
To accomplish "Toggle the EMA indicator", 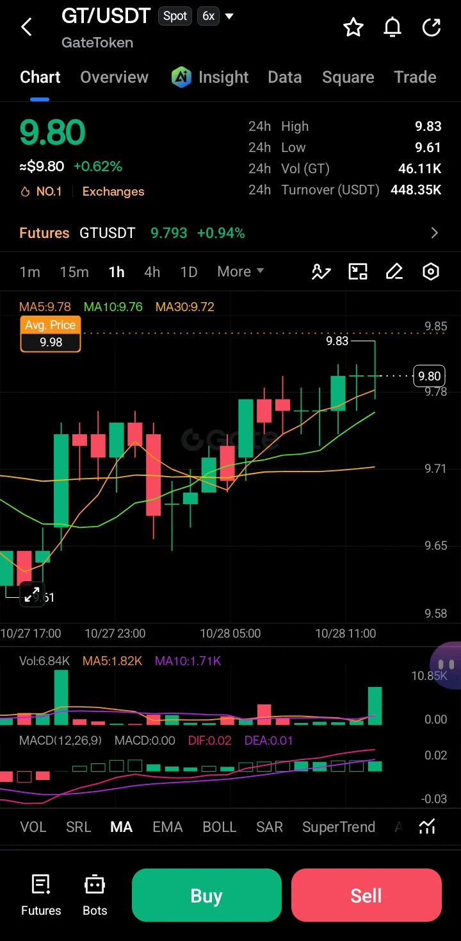I will coord(168,827).
